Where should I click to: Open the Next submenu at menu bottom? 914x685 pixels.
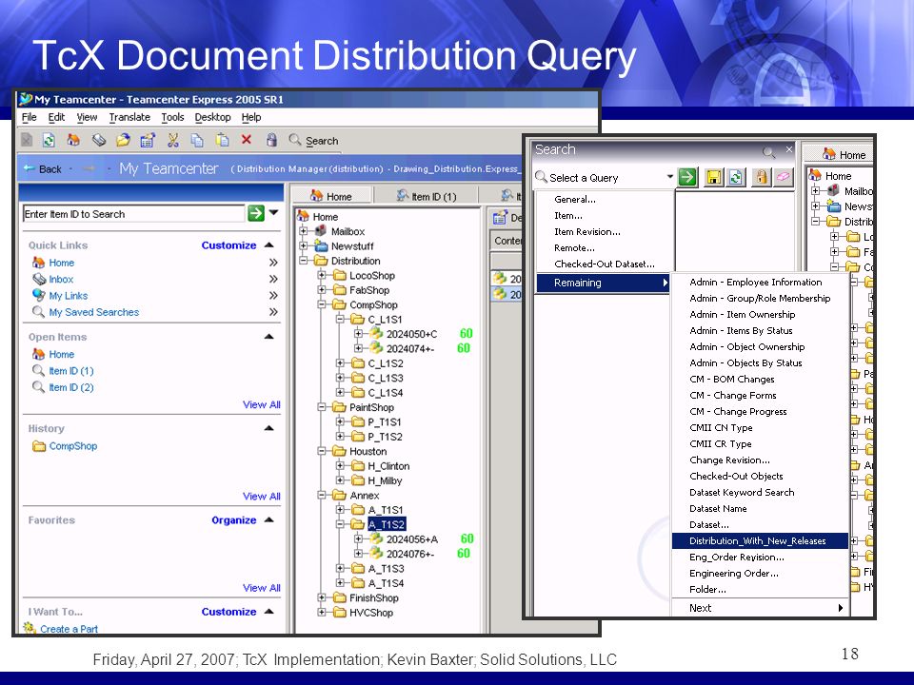(760, 608)
